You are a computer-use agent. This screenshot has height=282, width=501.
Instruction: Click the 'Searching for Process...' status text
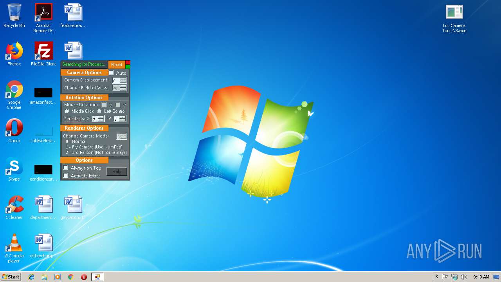(x=84, y=64)
